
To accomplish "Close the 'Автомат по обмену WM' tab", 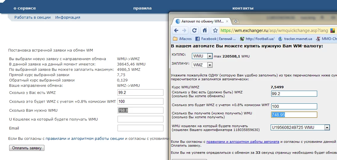I will [227, 22].
